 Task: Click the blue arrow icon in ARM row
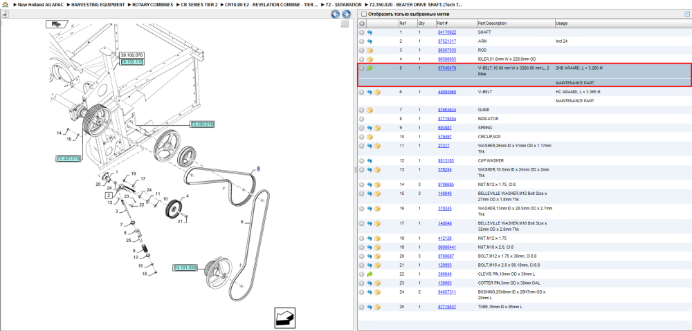pyautogui.click(x=370, y=41)
